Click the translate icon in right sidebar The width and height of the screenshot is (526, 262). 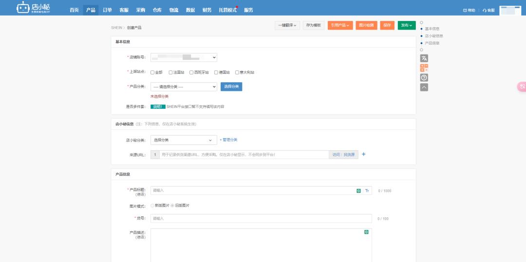424,58
